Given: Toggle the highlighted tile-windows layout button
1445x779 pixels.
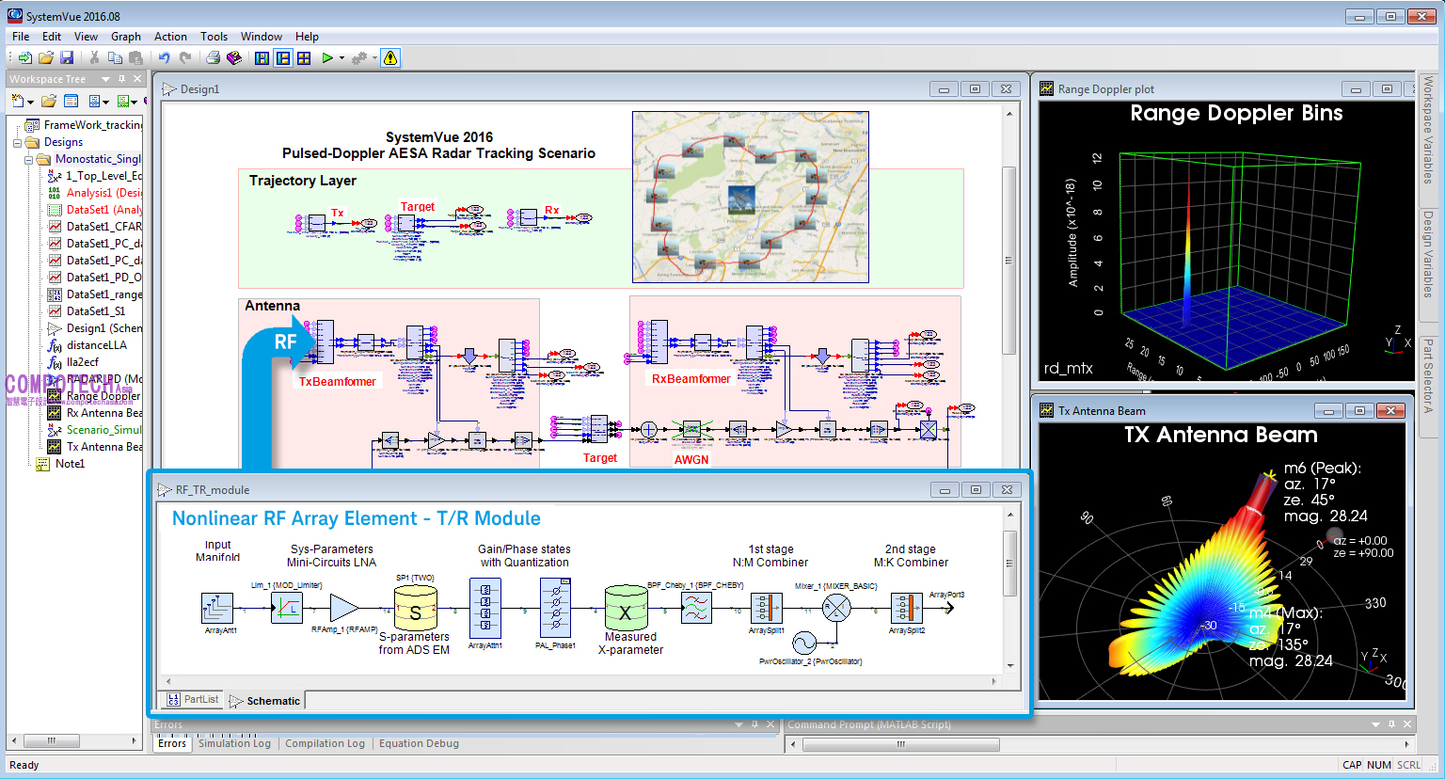Looking at the screenshot, I should pos(282,58).
